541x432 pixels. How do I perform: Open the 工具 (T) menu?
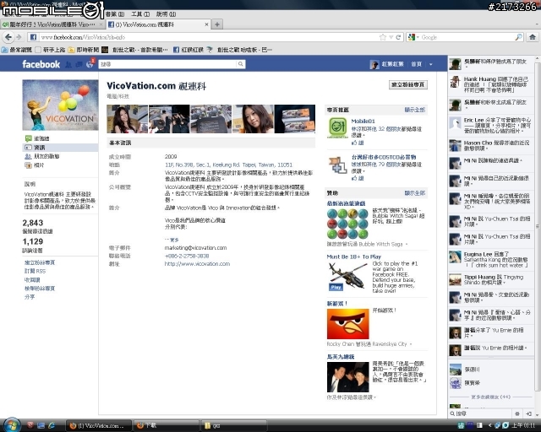[140, 14]
